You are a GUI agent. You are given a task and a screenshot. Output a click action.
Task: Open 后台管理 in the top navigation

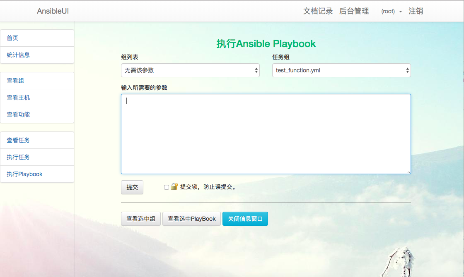pyautogui.click(x=354, y=11)
